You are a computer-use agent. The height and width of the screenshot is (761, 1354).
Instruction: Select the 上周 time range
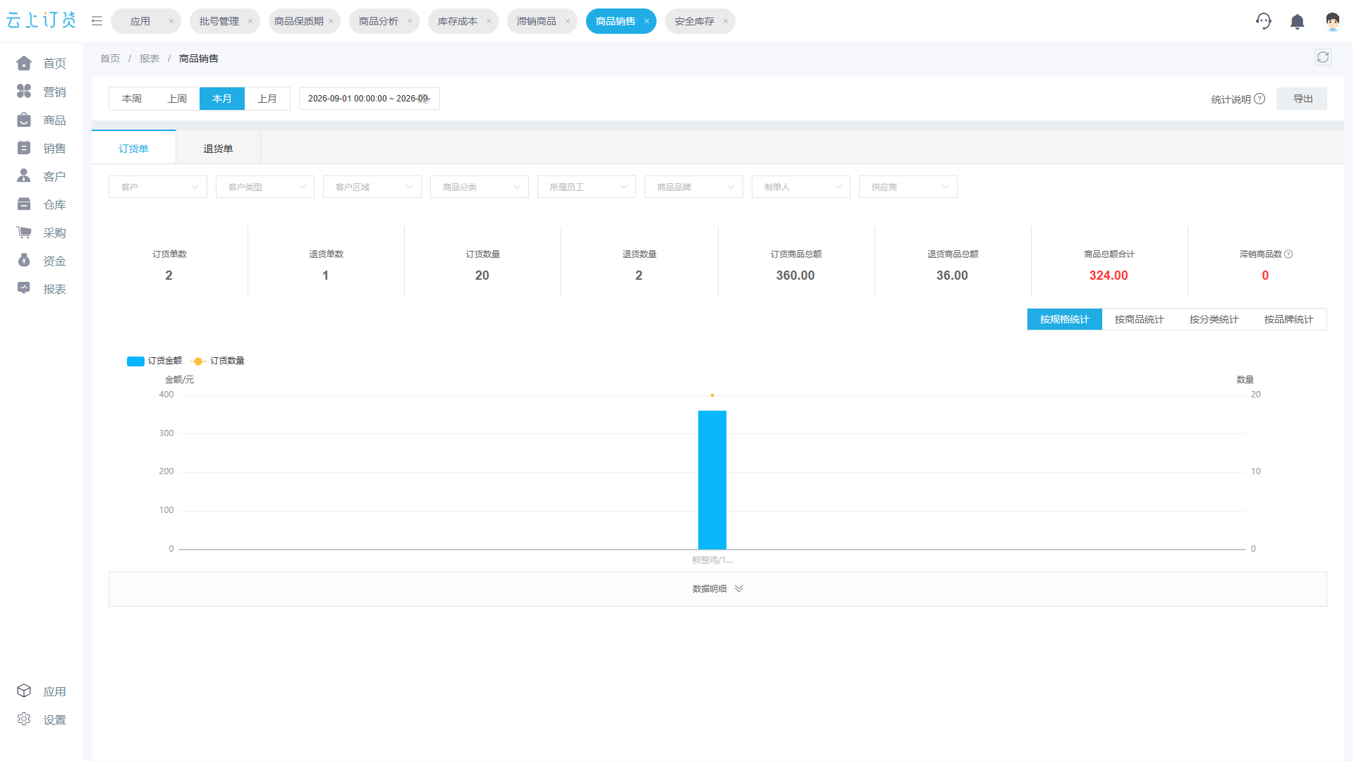click(x=177, y=99)
